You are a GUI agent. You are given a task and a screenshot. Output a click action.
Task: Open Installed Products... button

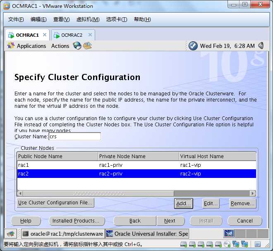click(x=77, y=221)
